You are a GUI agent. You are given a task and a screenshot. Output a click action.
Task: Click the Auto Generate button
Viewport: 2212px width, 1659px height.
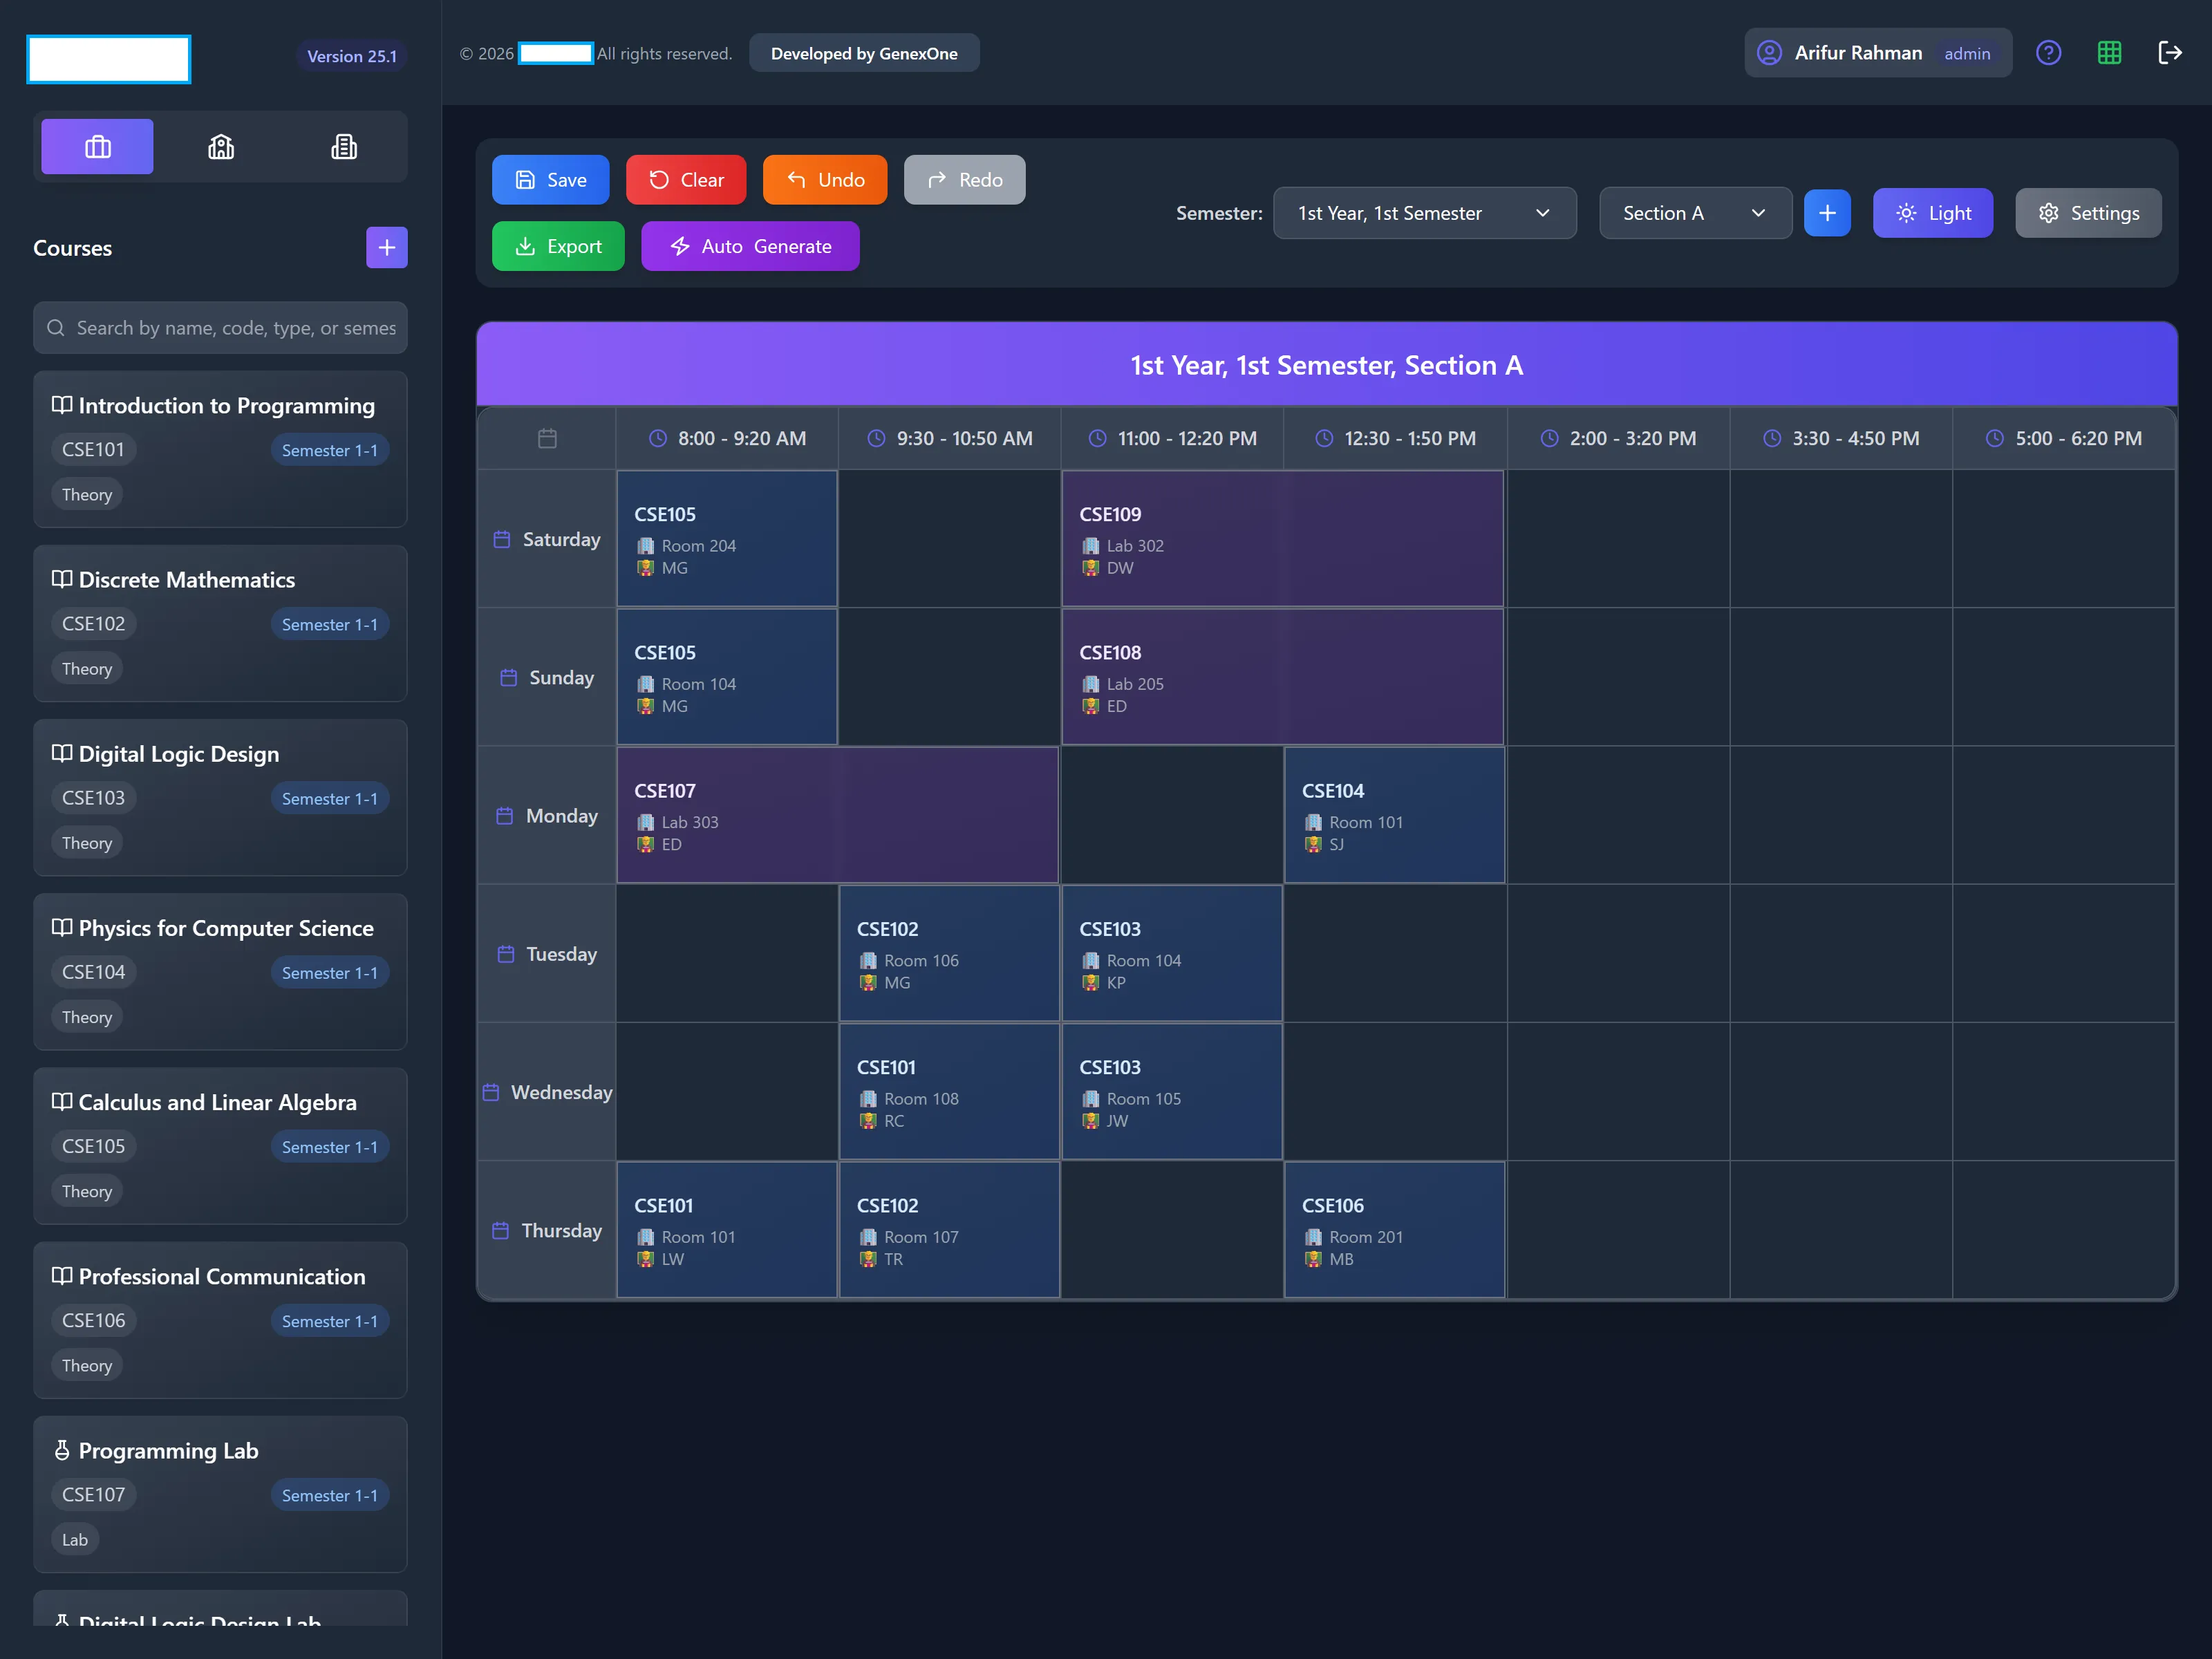749,246
